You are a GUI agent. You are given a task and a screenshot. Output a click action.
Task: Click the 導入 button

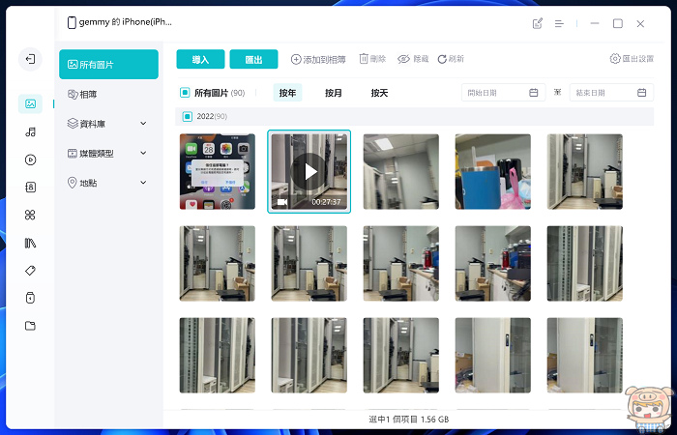pos(200,59)
